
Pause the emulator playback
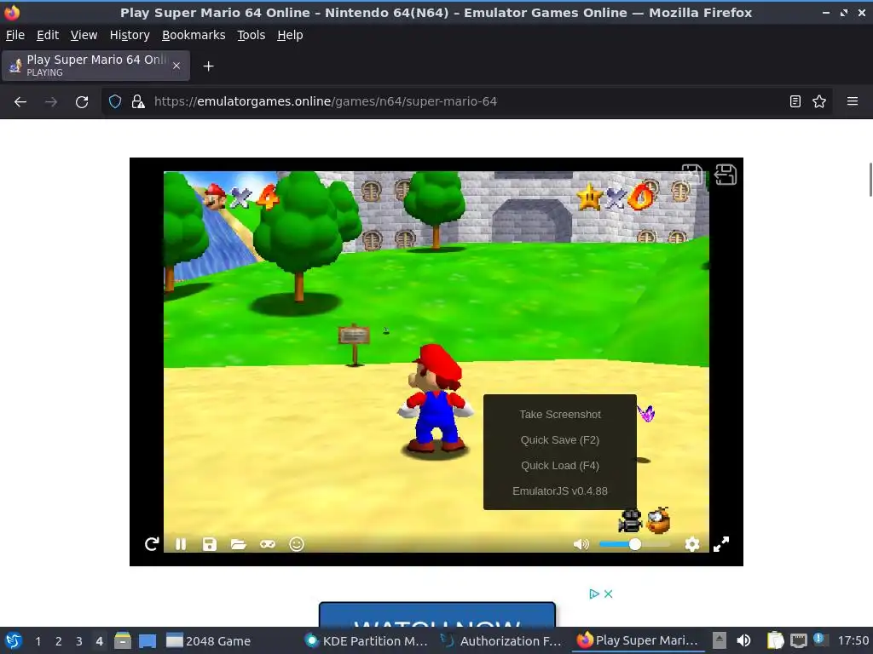[181, 544]
